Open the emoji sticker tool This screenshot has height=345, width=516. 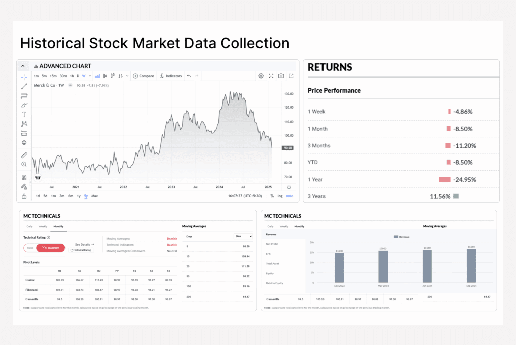pyautogui.click(x=24, y=143)
